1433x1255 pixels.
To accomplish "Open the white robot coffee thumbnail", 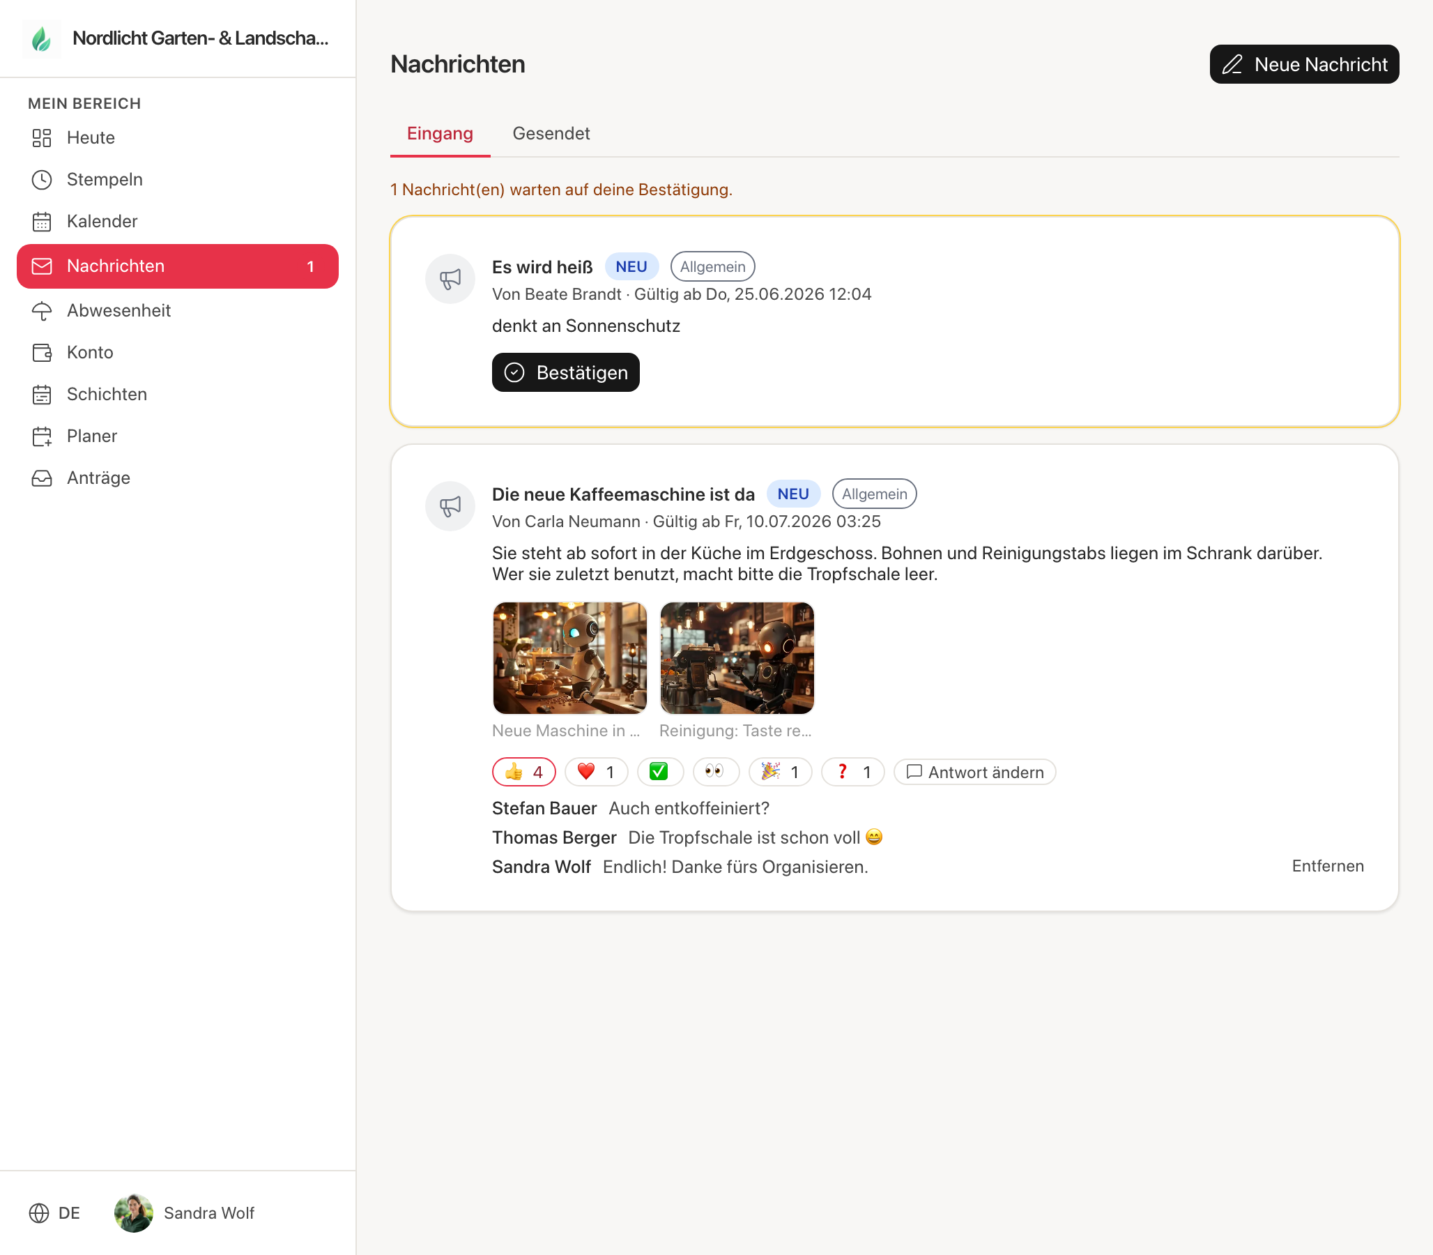I will click(x=570, y=658).
